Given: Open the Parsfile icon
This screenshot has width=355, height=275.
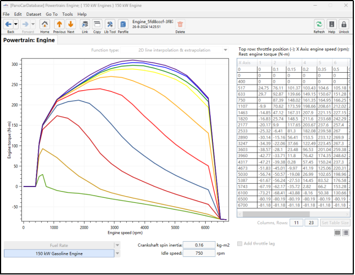Looking at the screenshot, I should (x=123, y=24).
